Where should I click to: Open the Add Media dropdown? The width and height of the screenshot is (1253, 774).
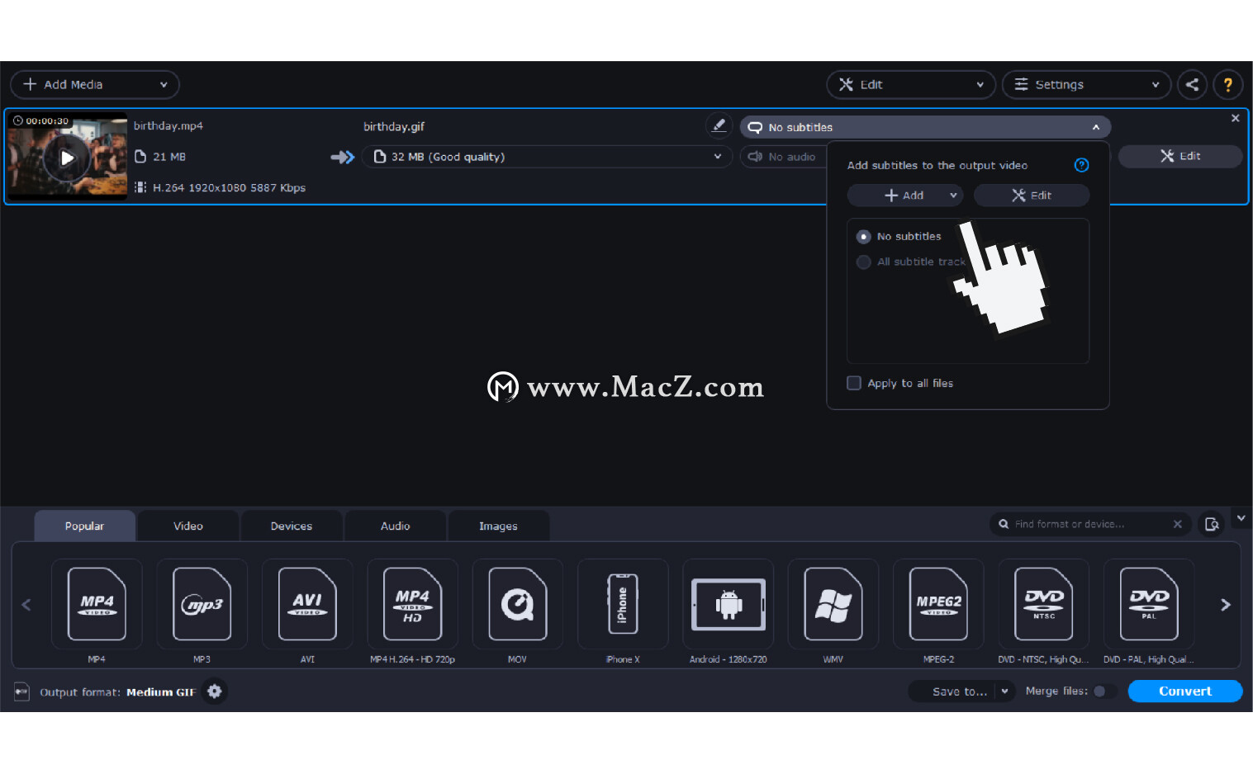coord(95,84)
